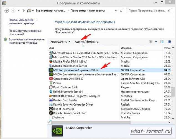Select the Mozilla Maintenance Service icon
The width and height of the screenshot is (176, 139).
(51, 66)
